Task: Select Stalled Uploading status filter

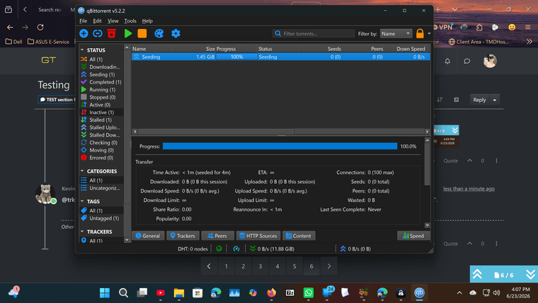Action: point(101,127)
